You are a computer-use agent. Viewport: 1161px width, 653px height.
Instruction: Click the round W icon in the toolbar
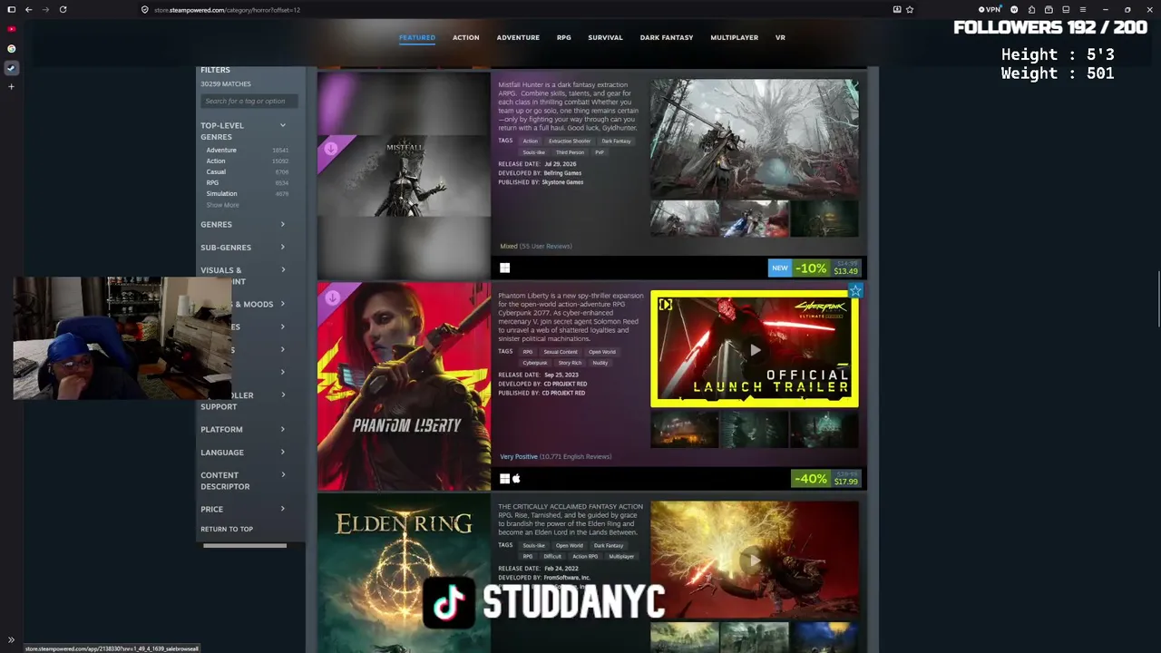(x=1014, y=9)
